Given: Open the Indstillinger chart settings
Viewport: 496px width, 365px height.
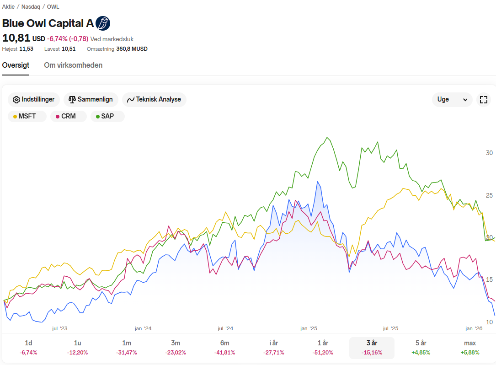Looking at the screenshot, I should click(x=33, y=100).
